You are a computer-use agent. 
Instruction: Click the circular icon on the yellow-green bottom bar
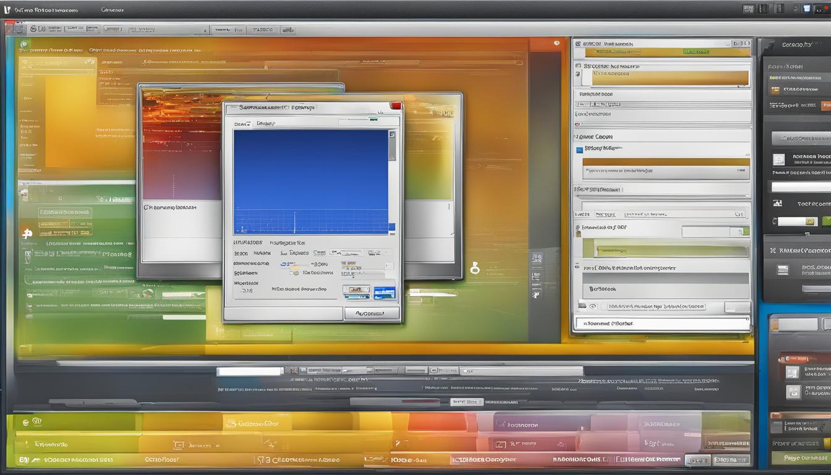[26, 422]
